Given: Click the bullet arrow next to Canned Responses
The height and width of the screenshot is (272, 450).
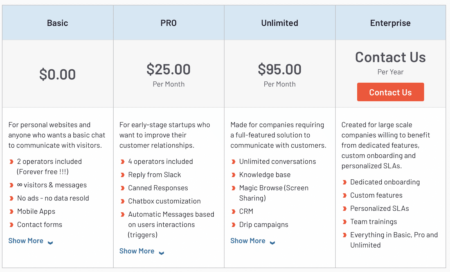Looking at the screenshot, I should pyautogui.click(x=123, y=188).
